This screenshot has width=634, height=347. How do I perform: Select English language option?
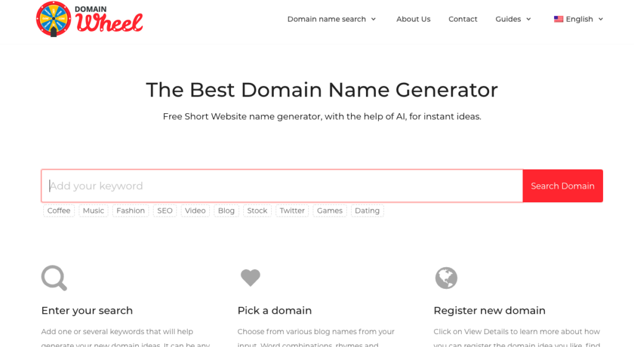click(x=579, y=19)
